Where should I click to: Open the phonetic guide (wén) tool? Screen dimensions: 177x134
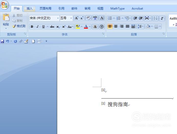95,18
